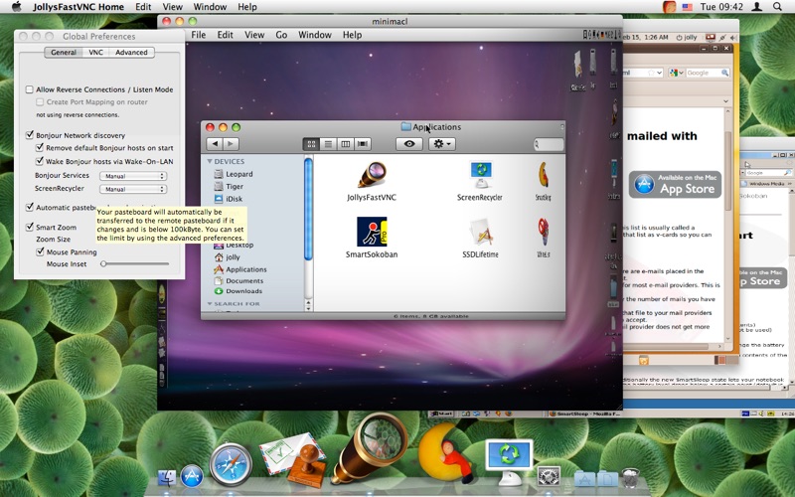Screen dimensions: 795x497
Task: Click the Quick Look eye button
Action: tap(408, 144)
